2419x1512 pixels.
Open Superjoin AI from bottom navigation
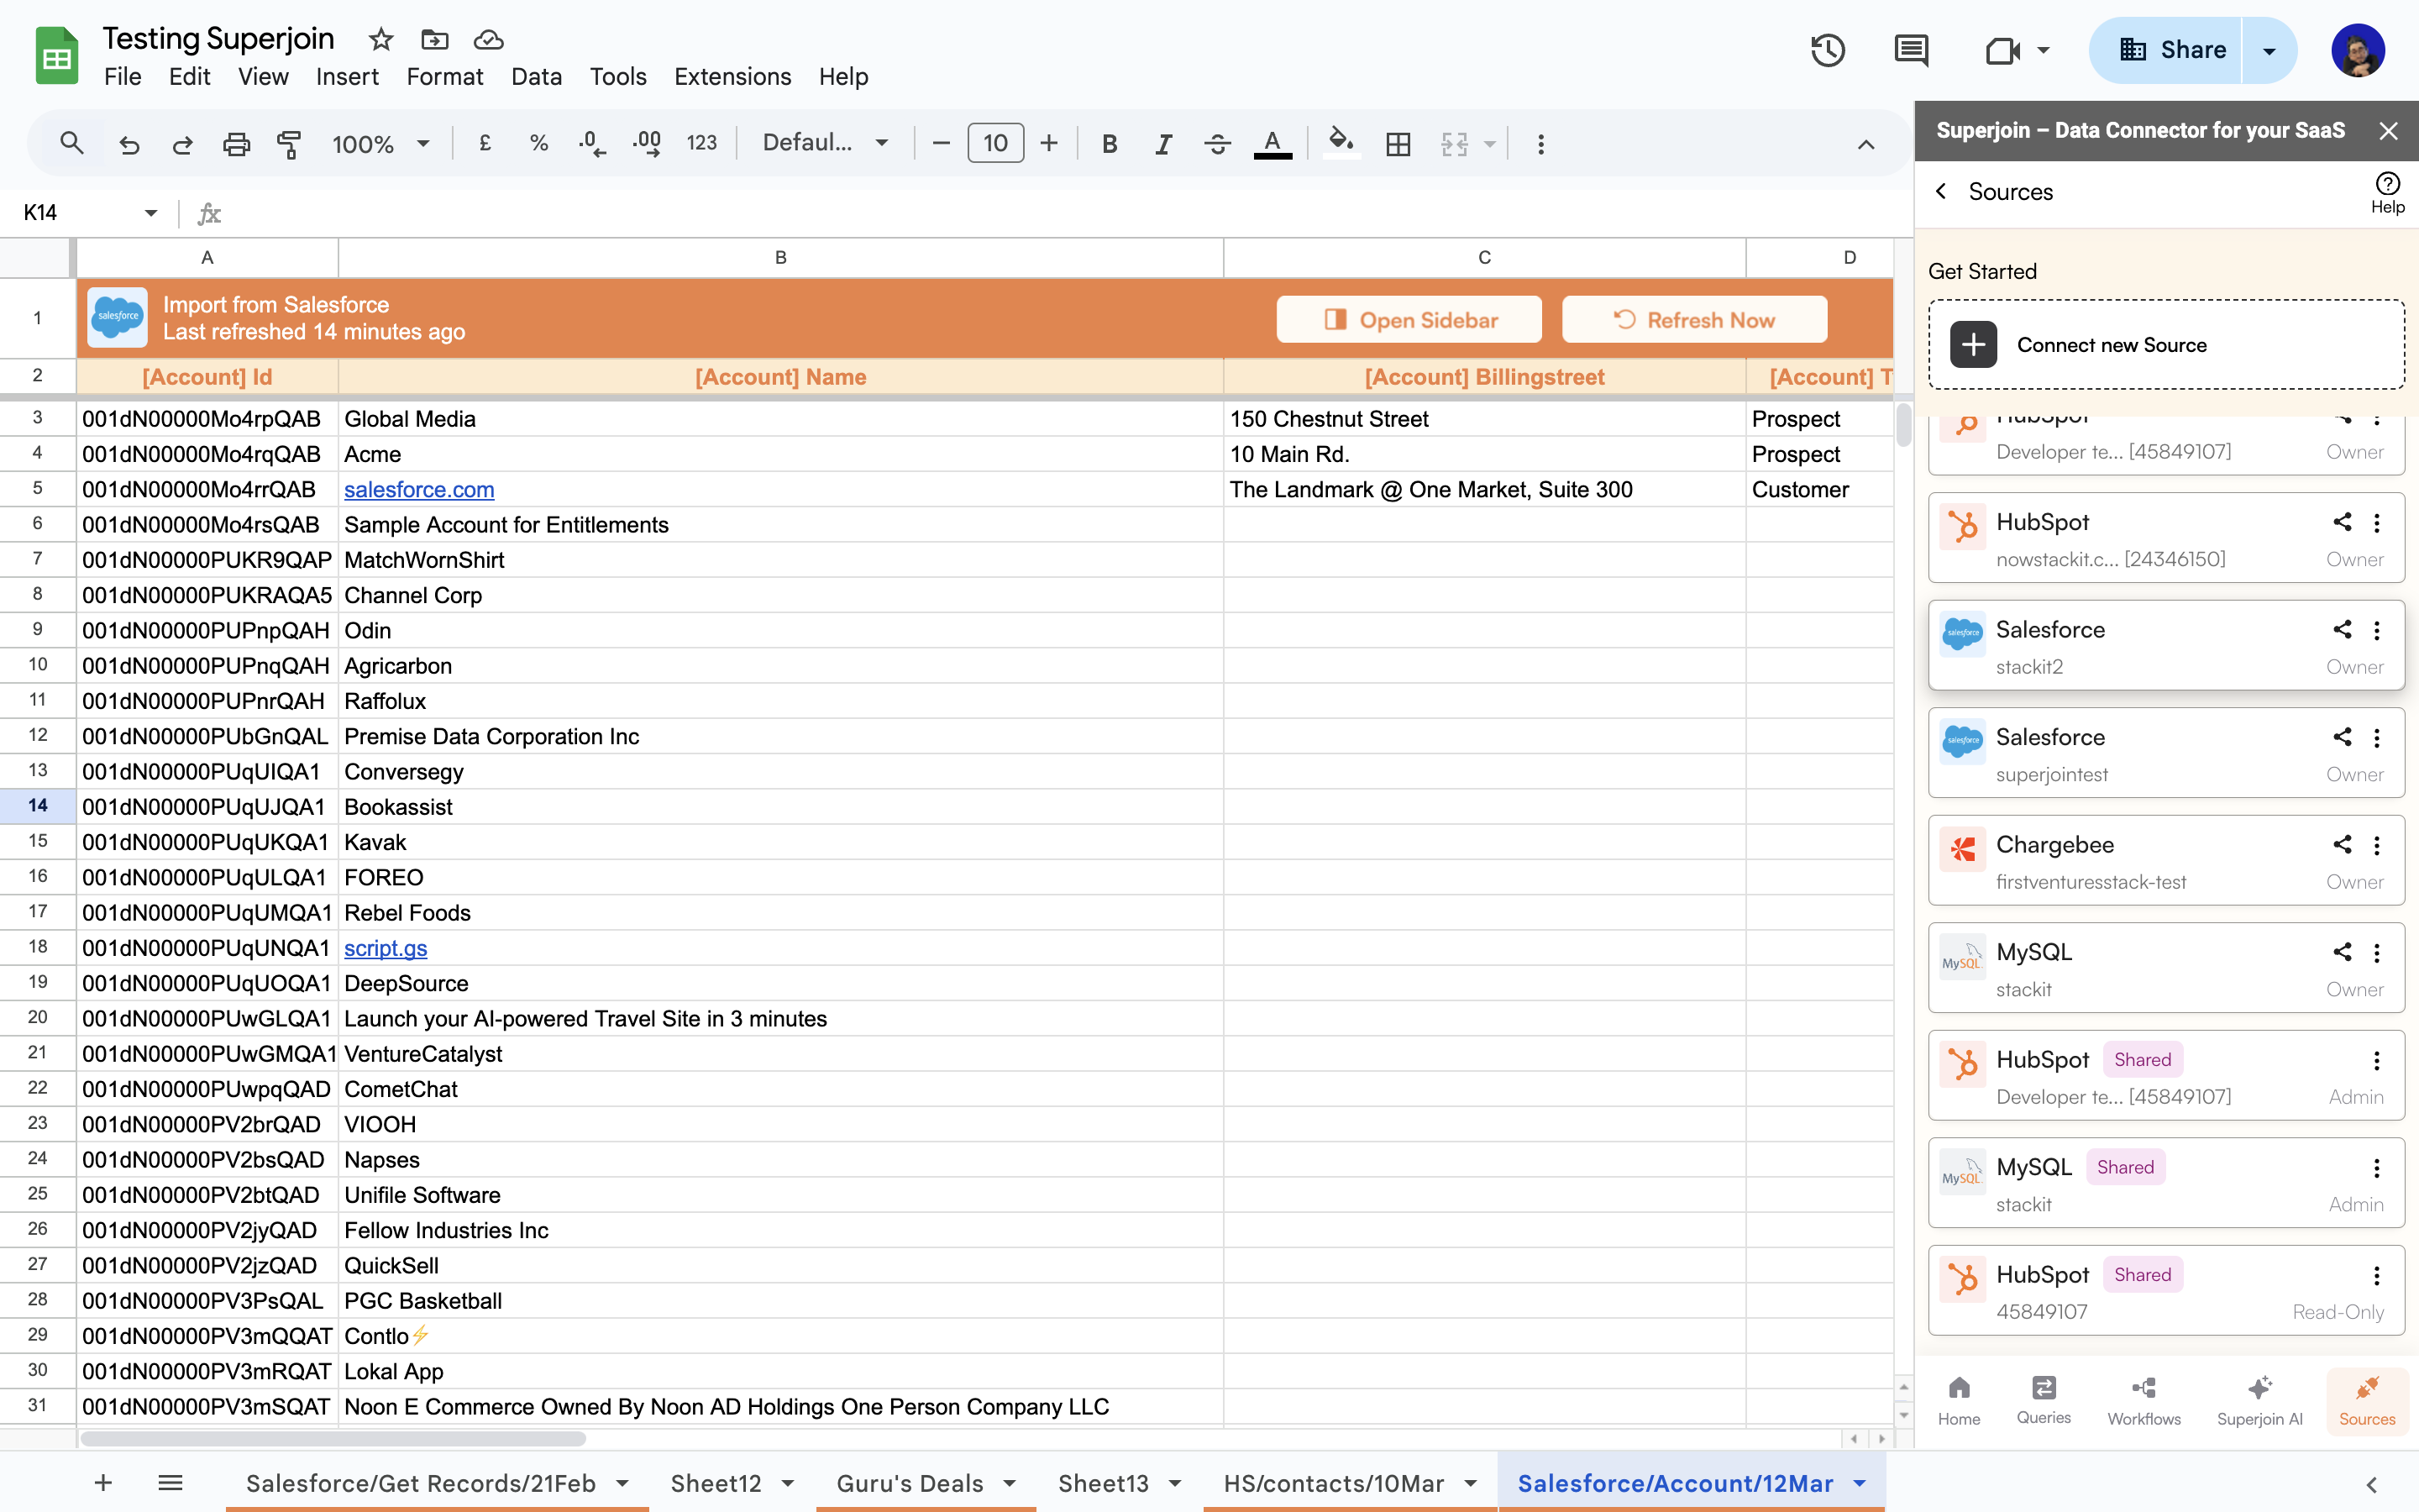(2259, 1400)
